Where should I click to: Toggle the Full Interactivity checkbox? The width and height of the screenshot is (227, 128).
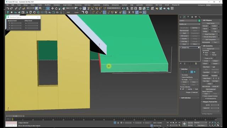206,98
